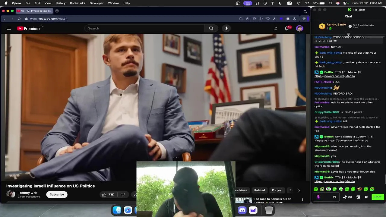Open the Opera downloads icon

point(274,19)
